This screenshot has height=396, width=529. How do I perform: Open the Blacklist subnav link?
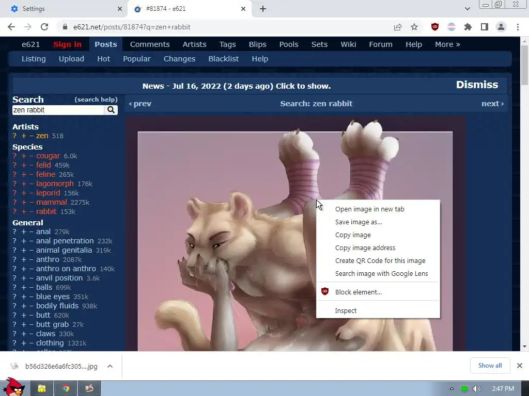(223, 59)
